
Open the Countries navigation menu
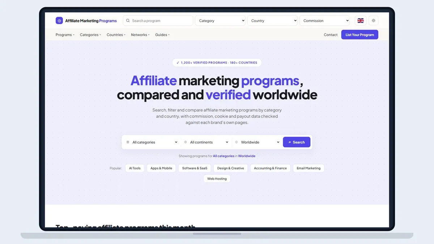116,35
